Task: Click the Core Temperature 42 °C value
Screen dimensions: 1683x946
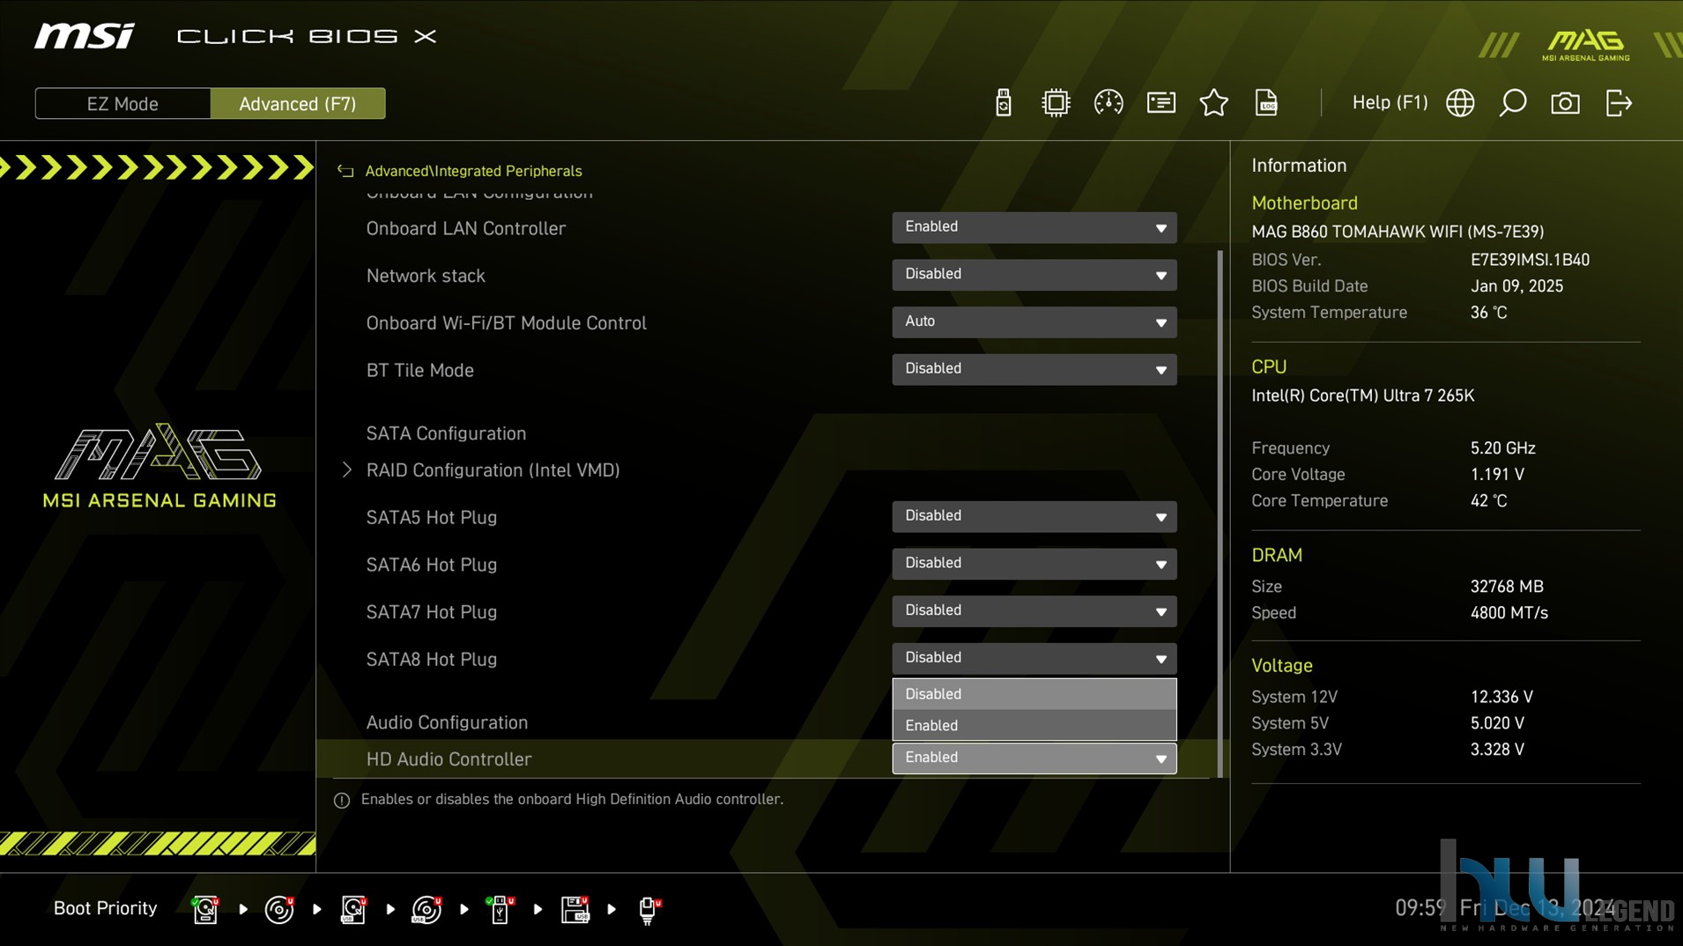Action: [x=1488, y=500]
